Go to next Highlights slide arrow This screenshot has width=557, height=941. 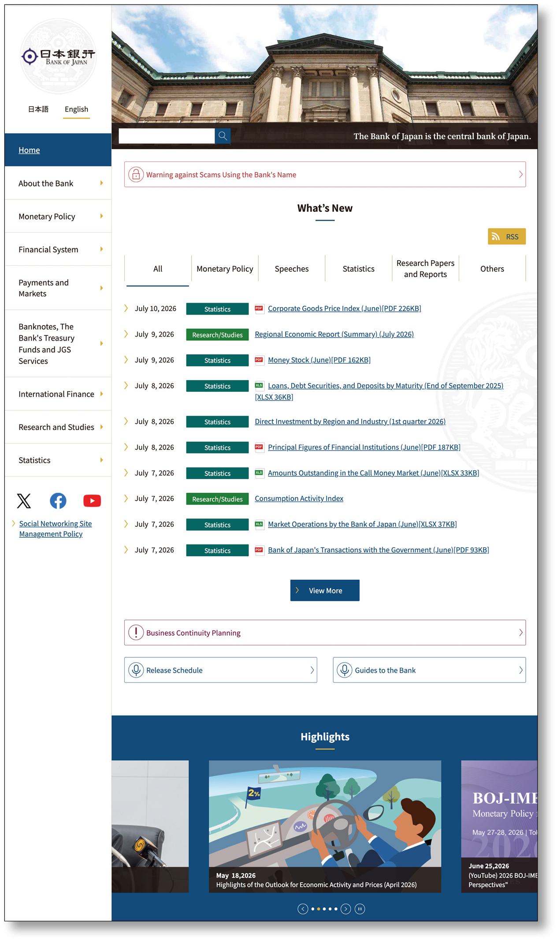tap(346, 909)
